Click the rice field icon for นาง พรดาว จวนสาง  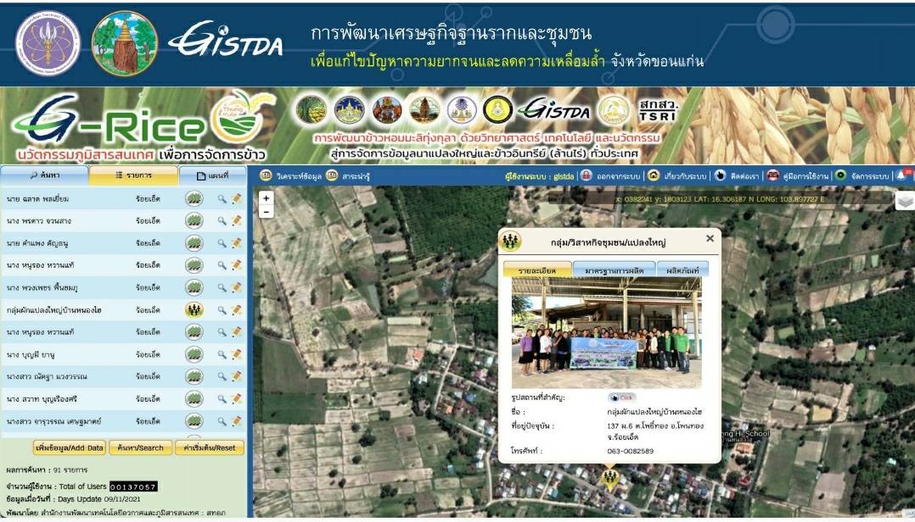coord(194,221)
